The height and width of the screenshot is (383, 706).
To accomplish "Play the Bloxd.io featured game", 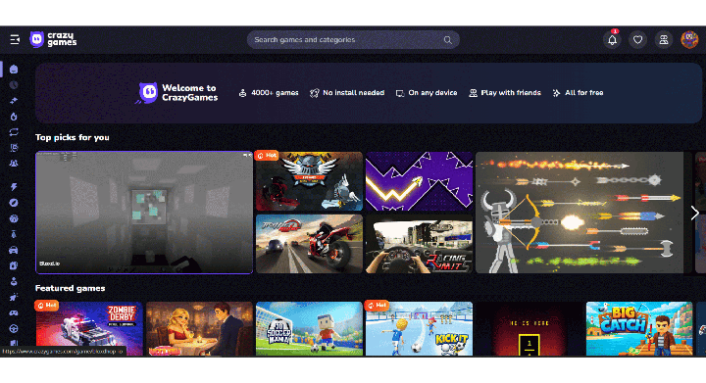I will pos(144,213).
